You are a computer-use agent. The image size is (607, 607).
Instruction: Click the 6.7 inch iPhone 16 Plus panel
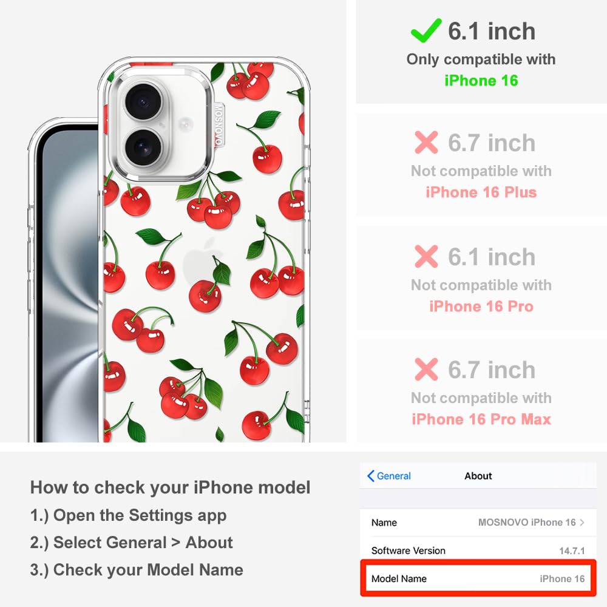481,165
